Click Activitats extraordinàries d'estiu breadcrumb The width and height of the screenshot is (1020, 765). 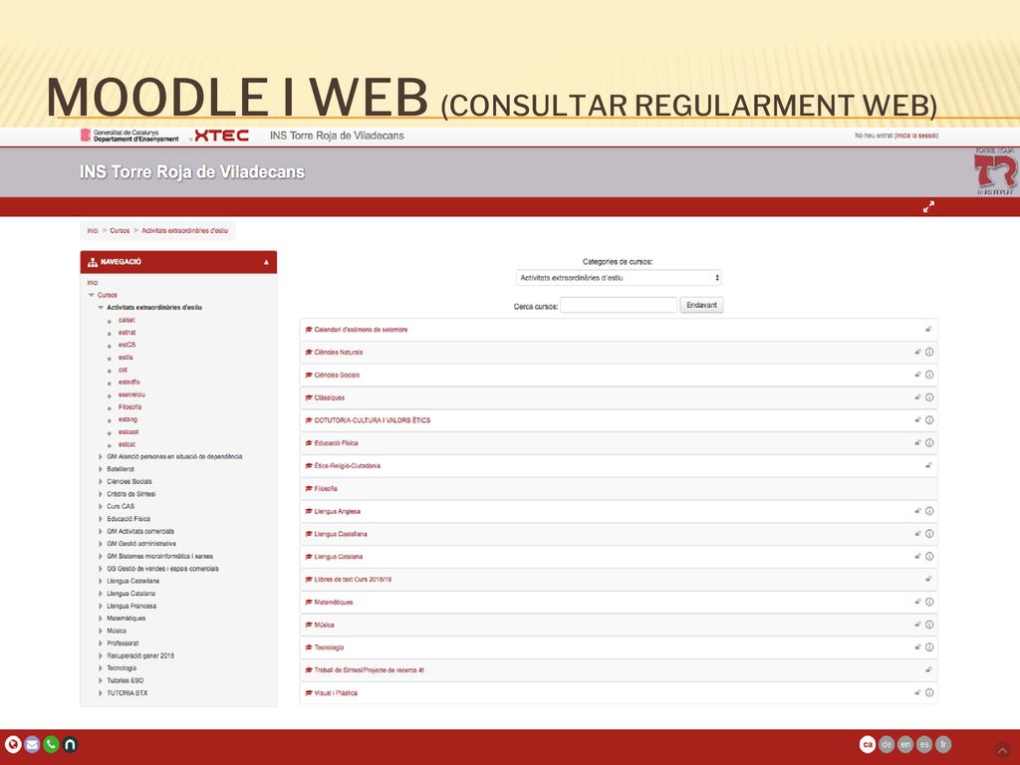tap(184, 230)
